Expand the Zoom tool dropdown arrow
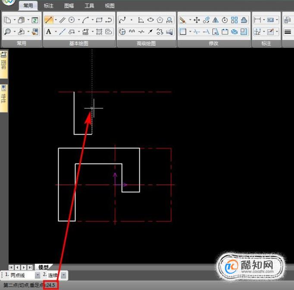 14,32
